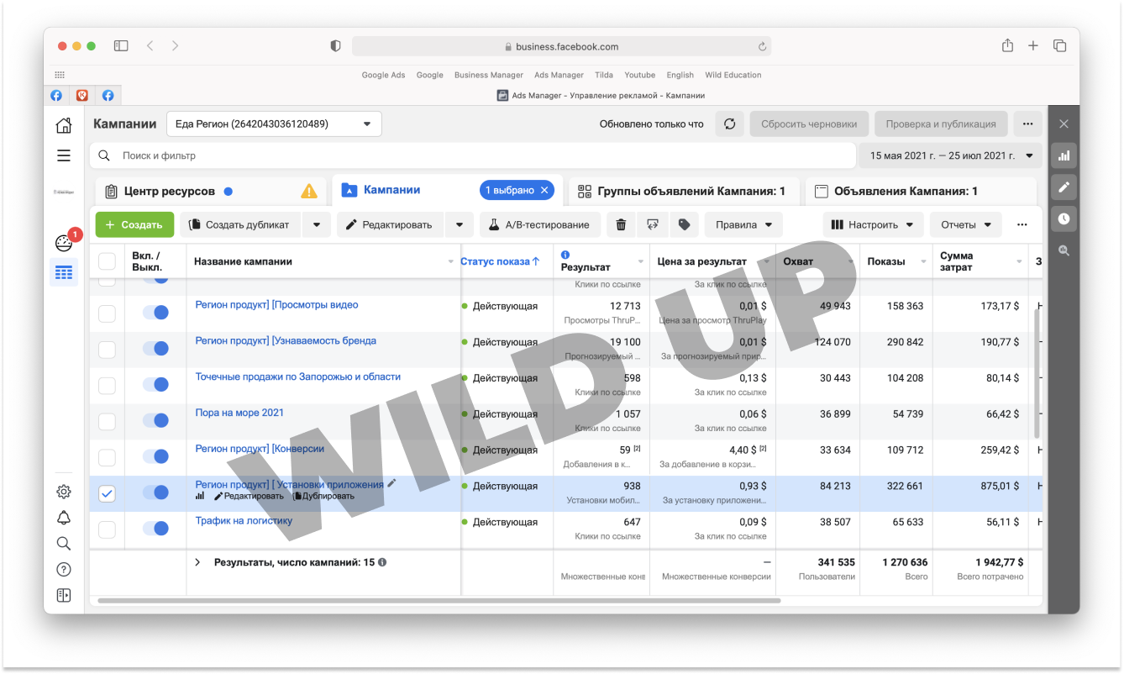Open a new Safari tab with plus
Viewport: 1124px width, 674px height.
(x=1033, y=46)
